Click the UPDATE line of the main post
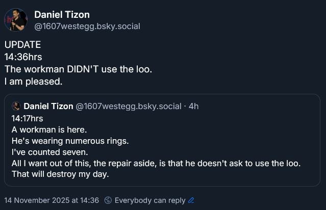326x210 pixels. pos(22,44)
